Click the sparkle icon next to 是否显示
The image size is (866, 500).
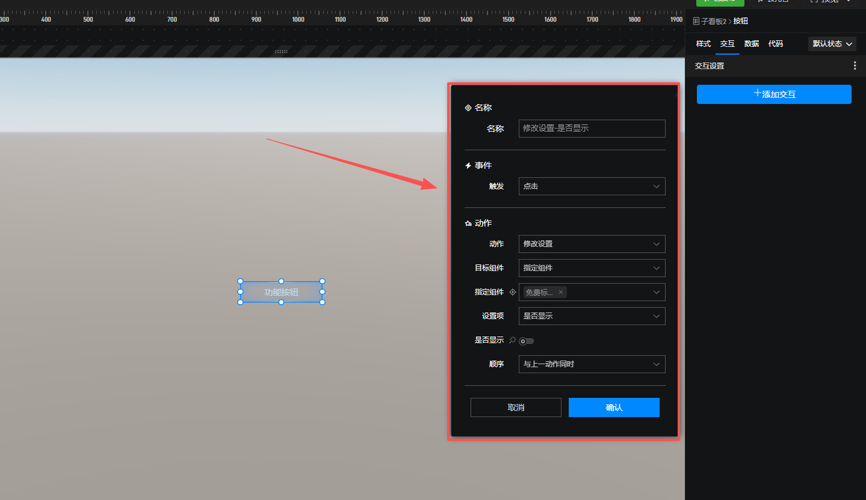coord(512,340)
